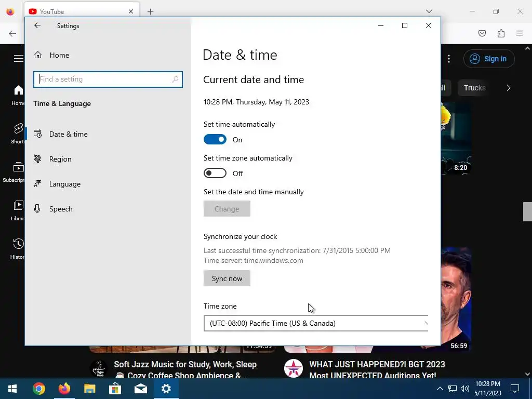
Task: Close the YouTube browser tab
Action: click(x=131, y=11)
